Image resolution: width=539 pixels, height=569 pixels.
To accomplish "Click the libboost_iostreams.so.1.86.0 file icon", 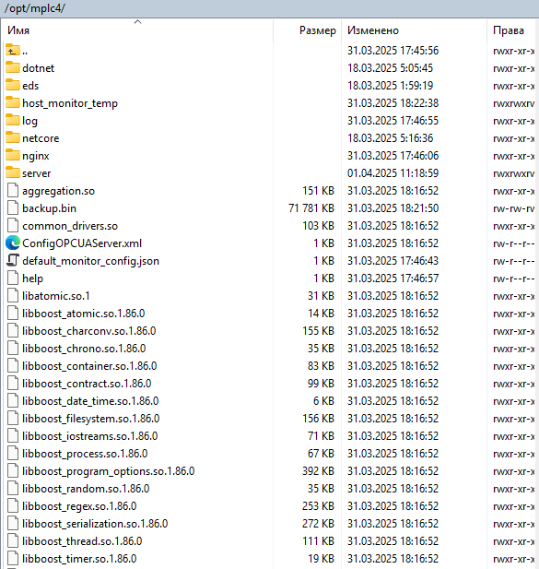I will pyautogui.click(x=13, y=436).
